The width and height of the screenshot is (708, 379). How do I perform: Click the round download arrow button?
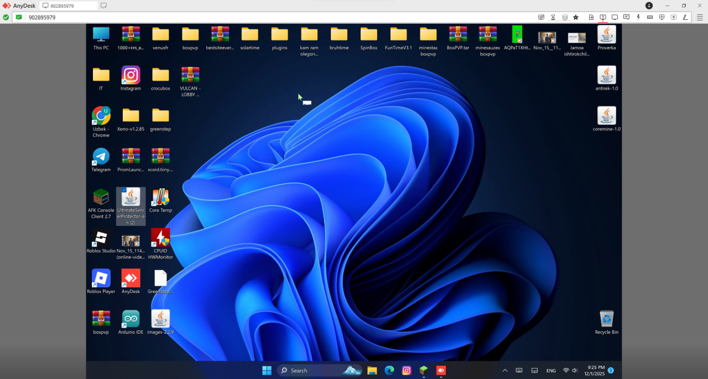click(x=649, y=6)
